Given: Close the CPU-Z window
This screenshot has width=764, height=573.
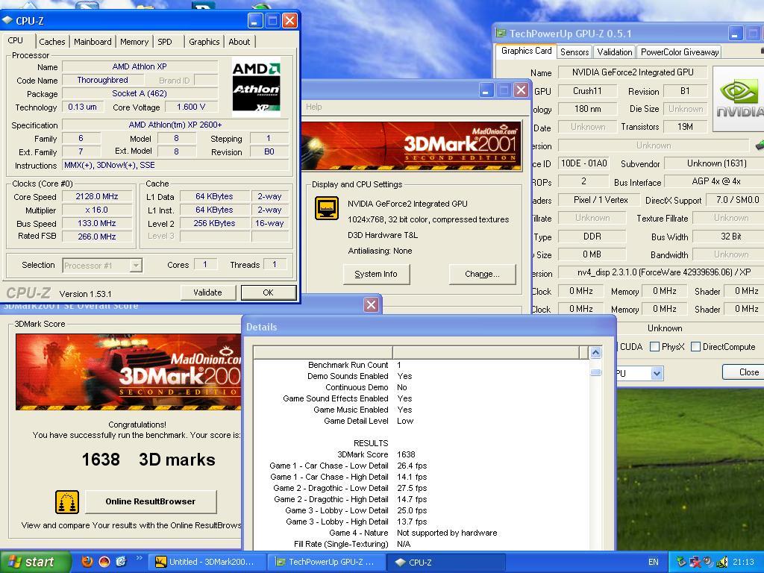Looking at the screenshot, I should [289, 20].
